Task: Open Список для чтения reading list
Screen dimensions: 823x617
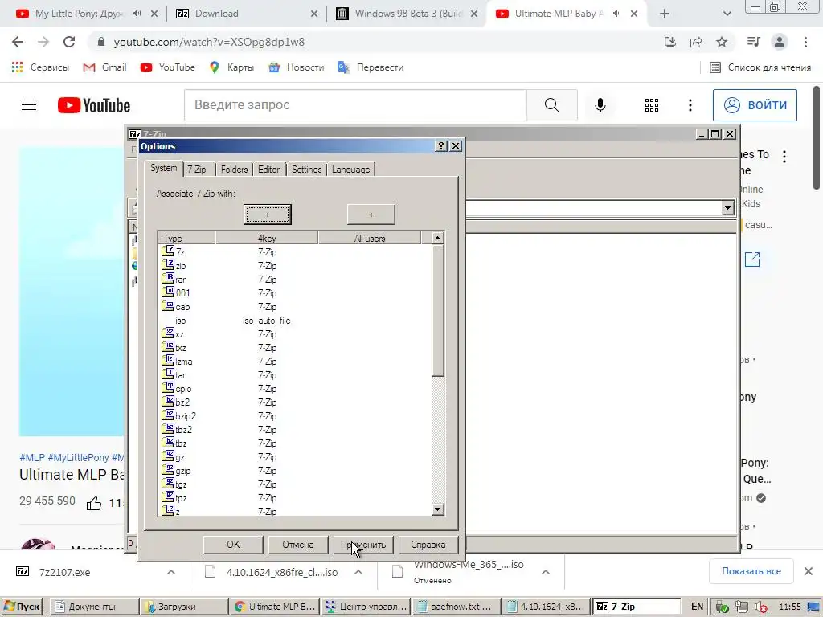Action: (x=760, y=67)
